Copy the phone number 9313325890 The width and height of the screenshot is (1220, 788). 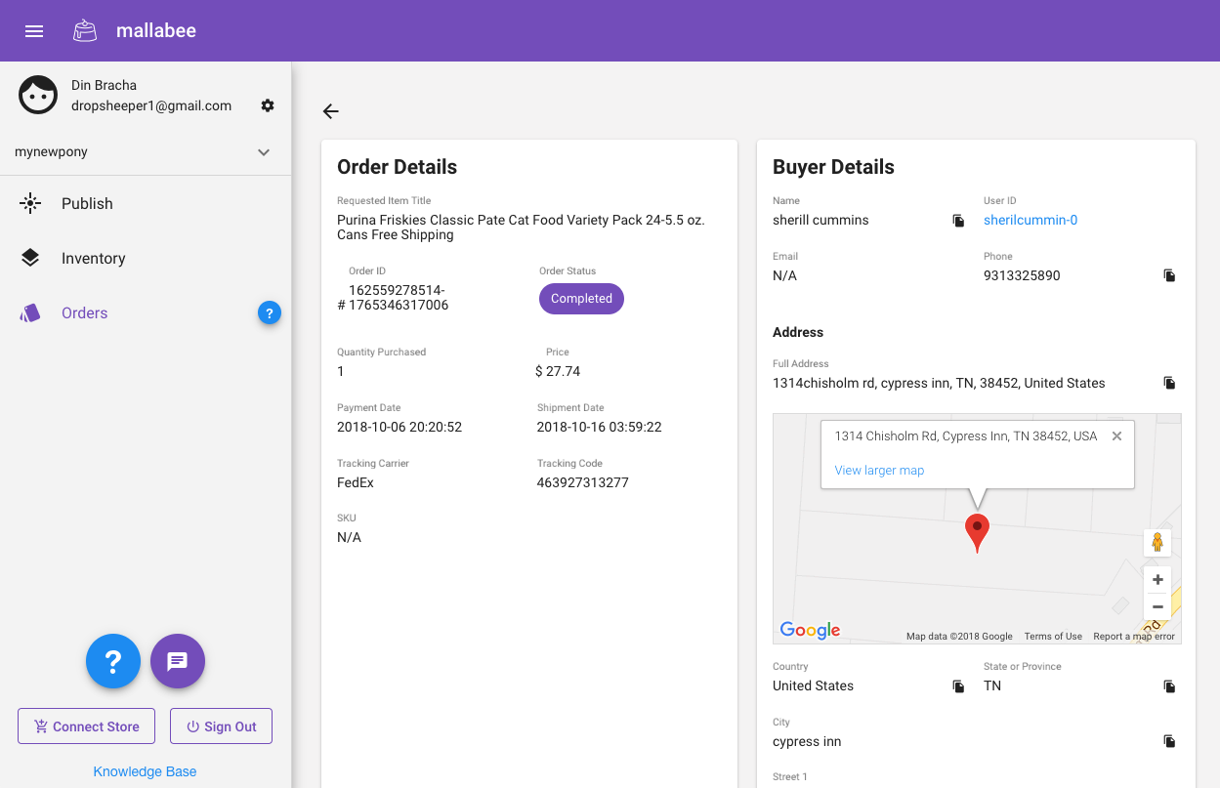(x=1169, y=275)
